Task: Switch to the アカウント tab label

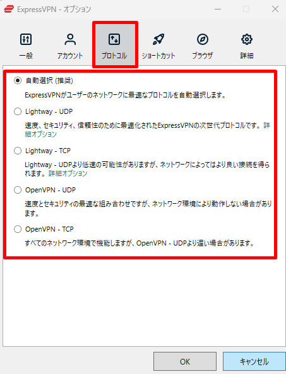Action: point(70,56)
